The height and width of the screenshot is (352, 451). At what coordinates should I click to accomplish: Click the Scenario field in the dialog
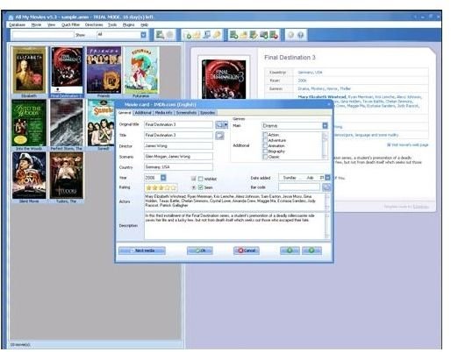click(178, 157)
